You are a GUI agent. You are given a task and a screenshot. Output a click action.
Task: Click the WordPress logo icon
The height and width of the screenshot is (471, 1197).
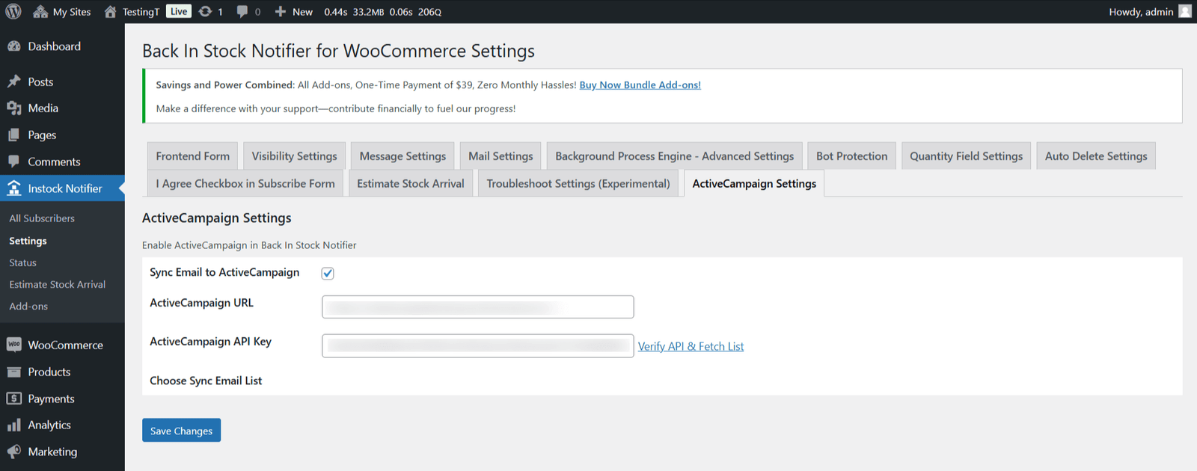point(13,11)
